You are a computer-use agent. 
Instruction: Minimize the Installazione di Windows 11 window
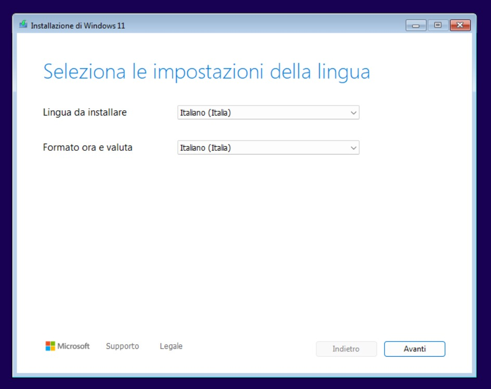[x=416, y=25]
